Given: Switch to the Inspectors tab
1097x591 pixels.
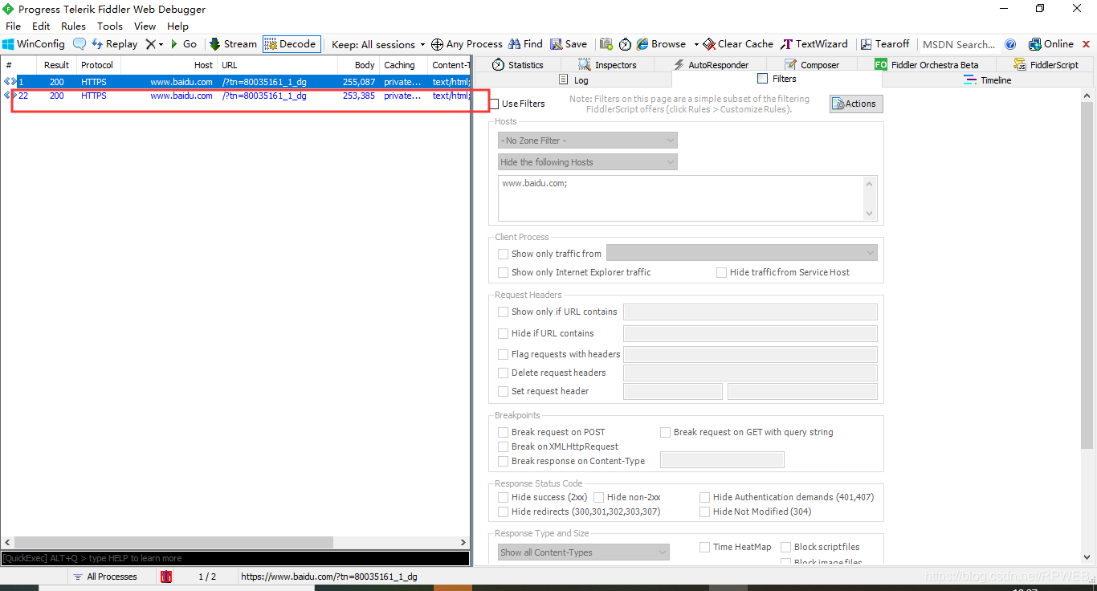Looking at the screenshot, I should (607, 64).
